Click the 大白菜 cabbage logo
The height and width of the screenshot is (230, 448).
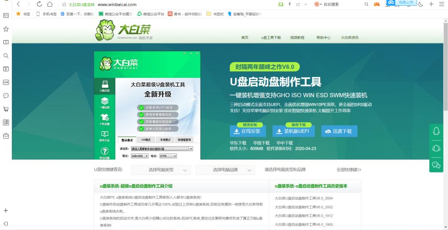tap(123, 31)
